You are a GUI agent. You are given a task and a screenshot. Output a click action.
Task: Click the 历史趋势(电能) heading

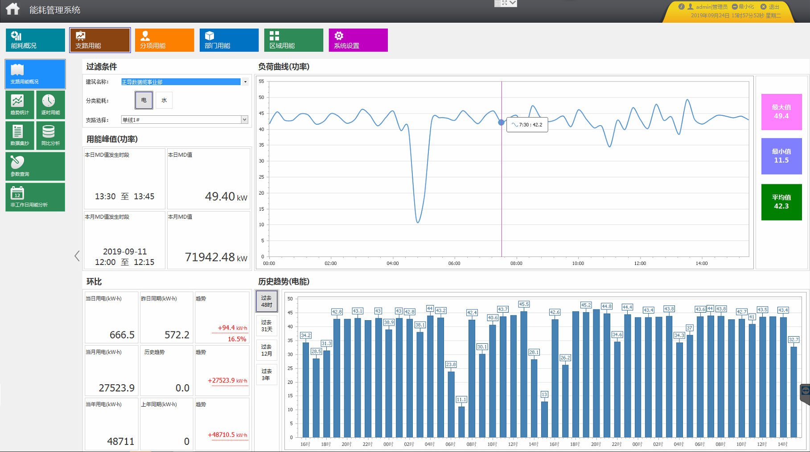tap(284, 282)
